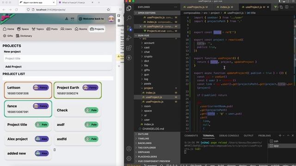Click open changes icon in editor toolbar
The width and height of the screenshot is (296, 166).
click(281, 7)
